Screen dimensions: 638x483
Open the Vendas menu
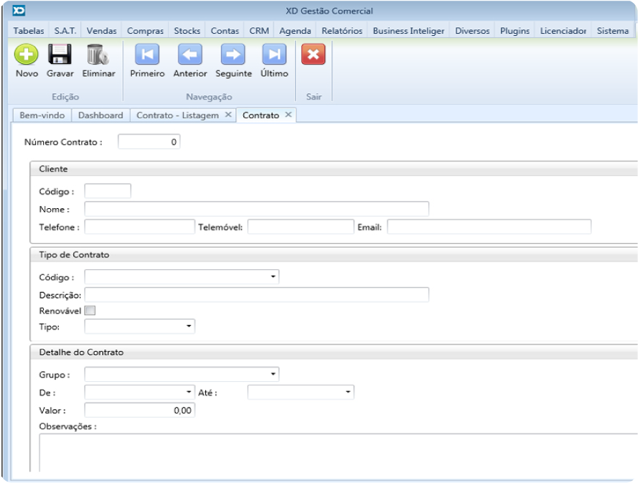point(101,31)
